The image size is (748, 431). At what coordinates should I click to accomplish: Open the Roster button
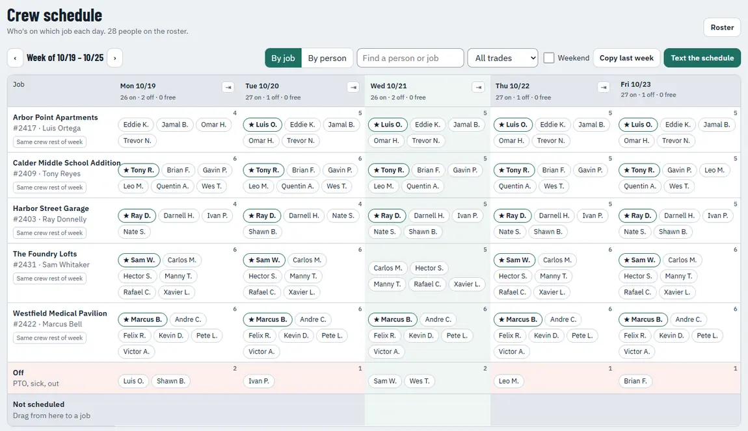[x=722, y=28]
